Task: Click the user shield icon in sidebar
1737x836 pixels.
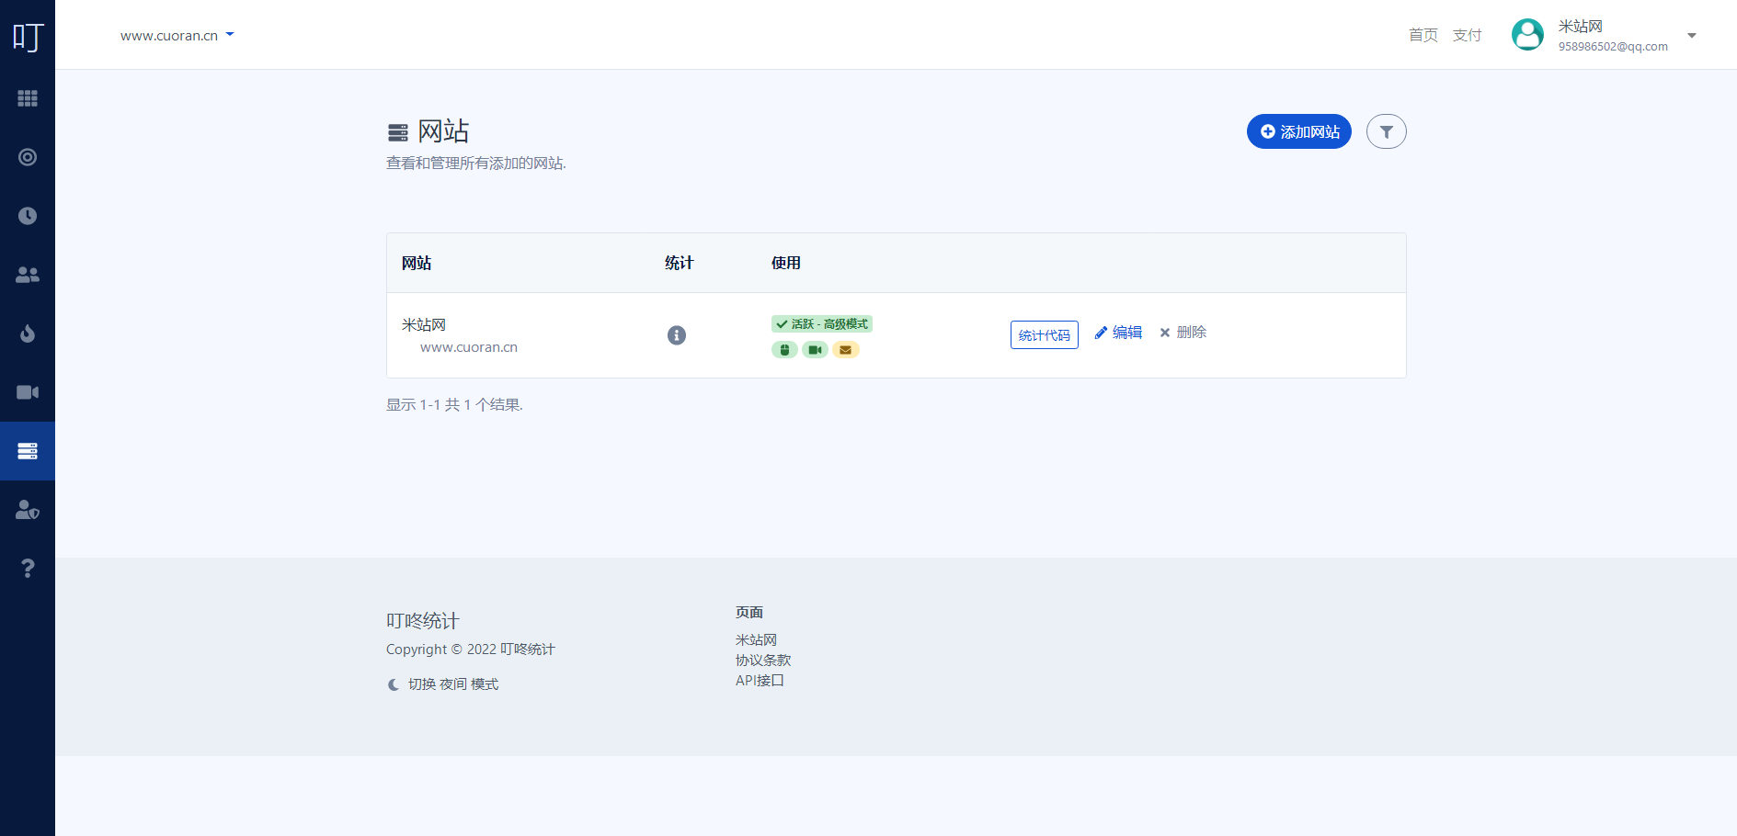Action: tap(28, 510)
